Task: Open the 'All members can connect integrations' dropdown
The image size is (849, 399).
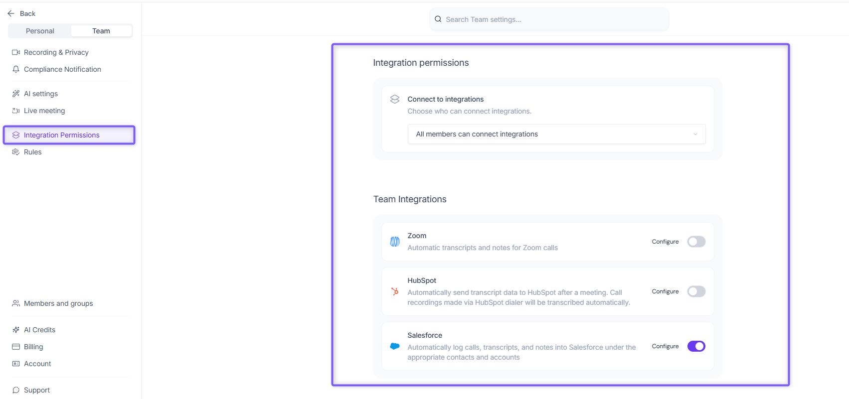Action: click(x=556, y=134)
